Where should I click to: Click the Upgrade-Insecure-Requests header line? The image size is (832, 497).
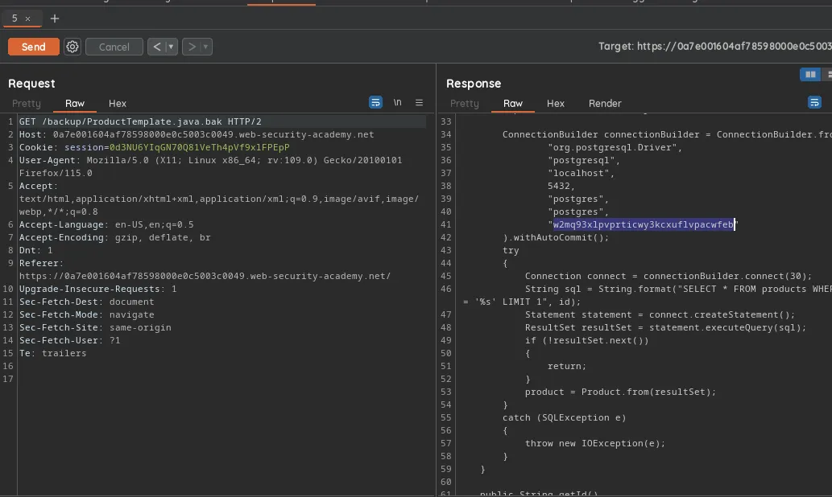pyautogui.click(x=97, y=289)
